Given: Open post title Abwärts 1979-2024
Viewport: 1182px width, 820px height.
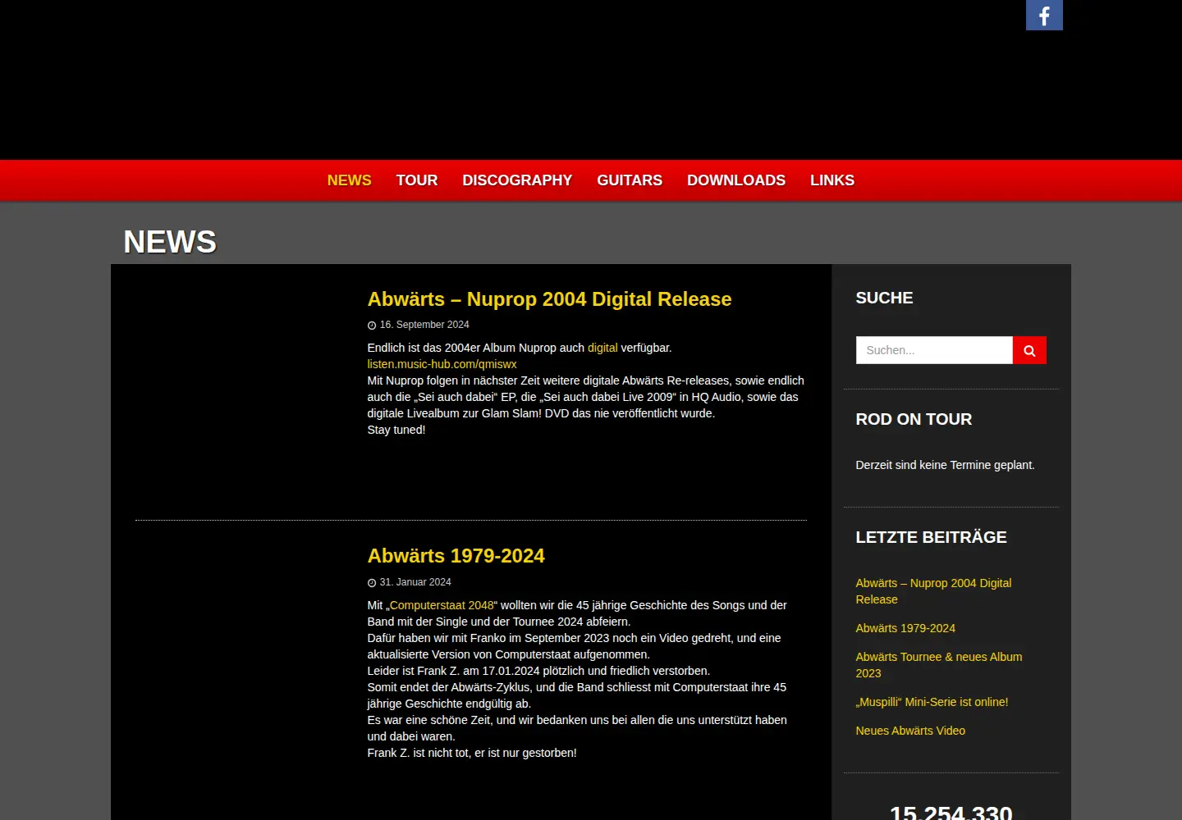Looking at the screenshot, I should 456,556.
